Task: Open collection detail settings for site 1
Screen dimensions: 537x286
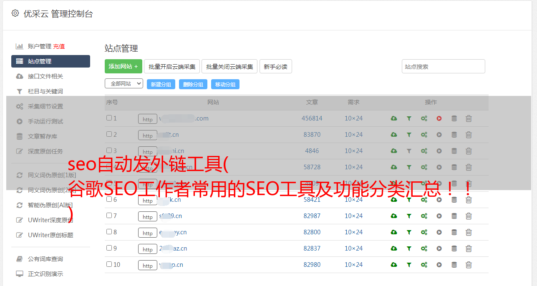Action: pyautogui.click(x=424, y=118)
